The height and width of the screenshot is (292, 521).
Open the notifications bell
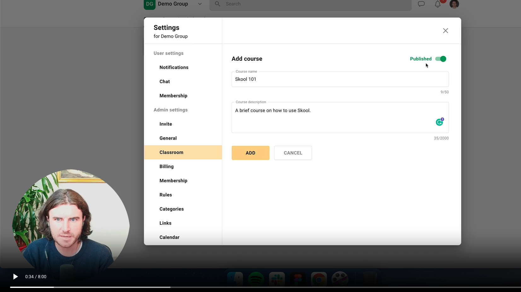(x=437, y=4)
